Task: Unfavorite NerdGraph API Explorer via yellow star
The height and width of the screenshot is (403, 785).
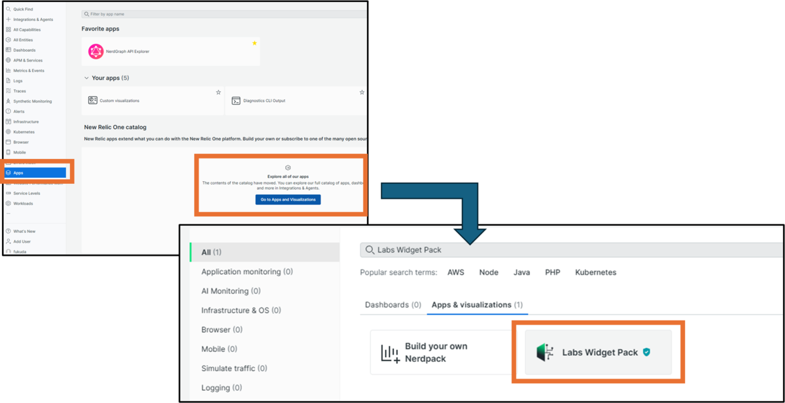Action: [x=254, y=43]
